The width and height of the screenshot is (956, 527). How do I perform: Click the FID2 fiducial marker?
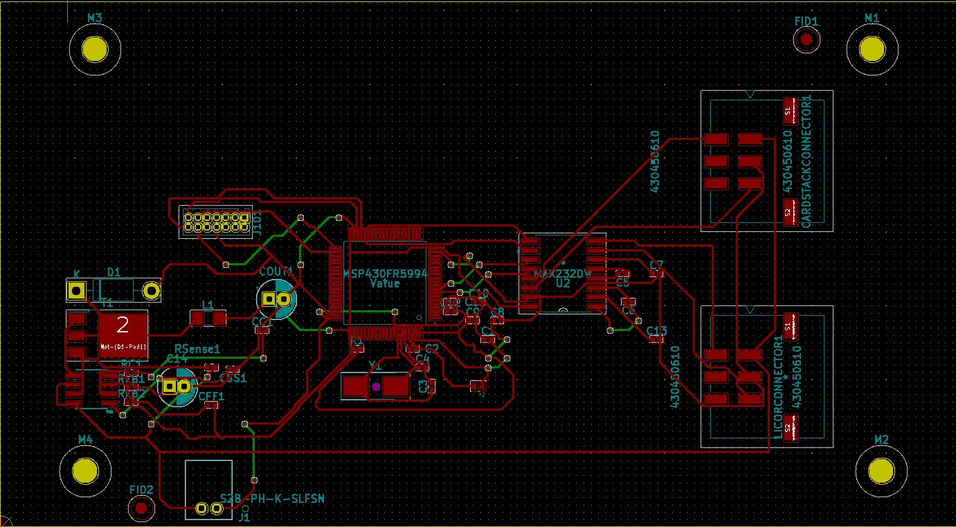click(142, 509)
